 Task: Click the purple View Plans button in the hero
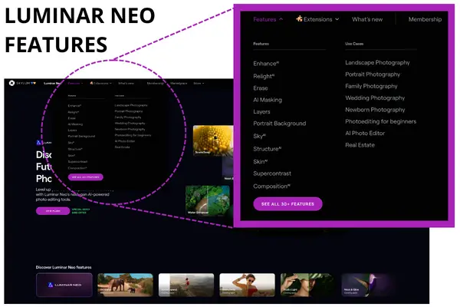click(53, 211)
